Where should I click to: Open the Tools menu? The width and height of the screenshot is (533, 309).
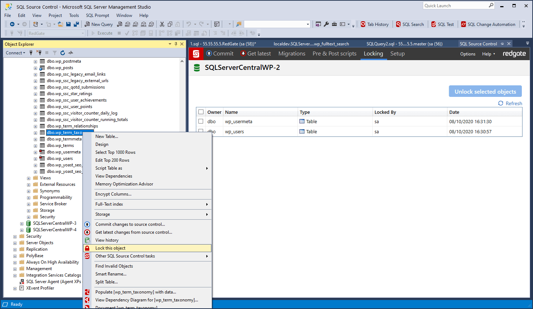(x=74, y=15)
